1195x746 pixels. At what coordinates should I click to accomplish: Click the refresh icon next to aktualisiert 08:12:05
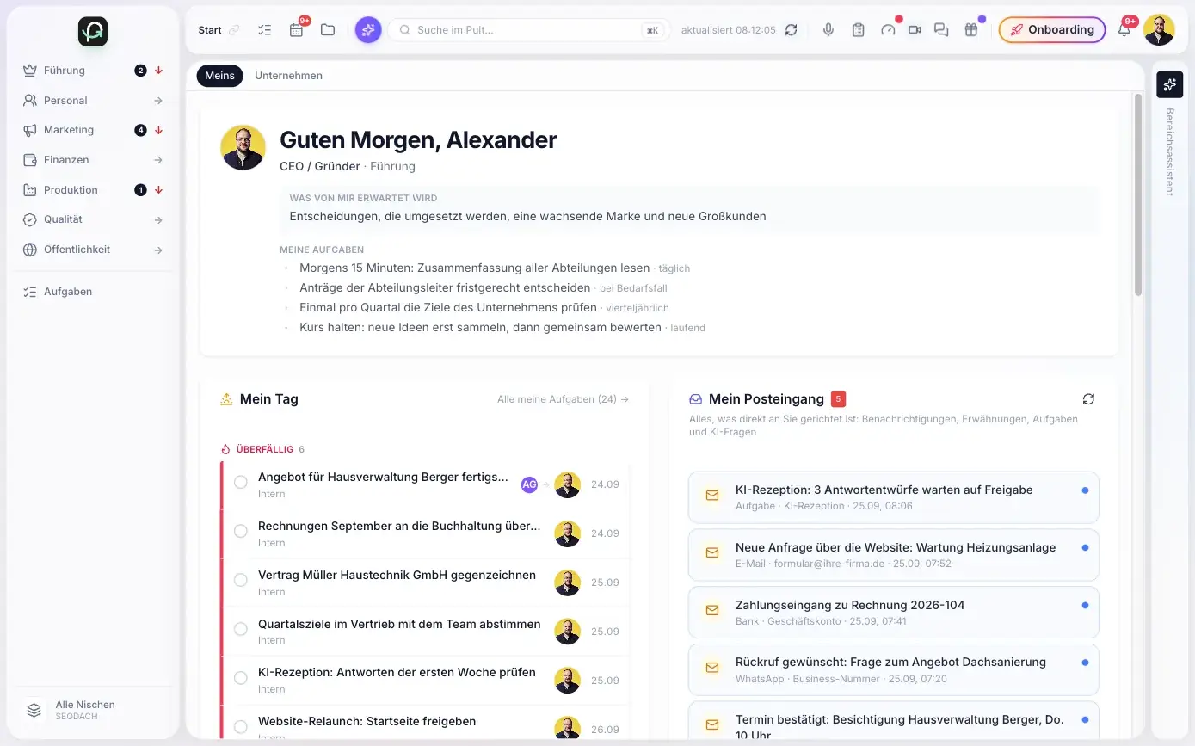[792, 30]
